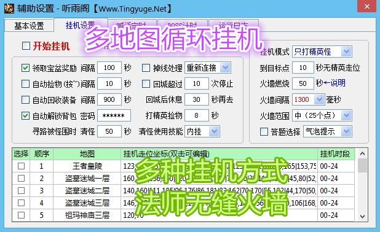Select checkbox for 王者皇陵 map row

point(21,166)
